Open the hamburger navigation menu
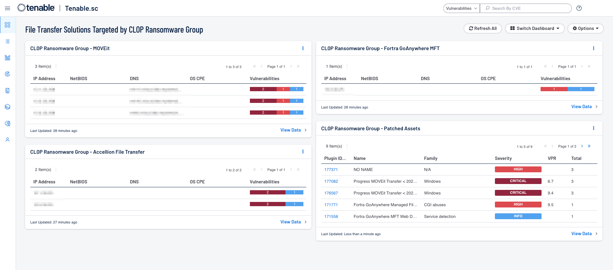 [8, 8]
